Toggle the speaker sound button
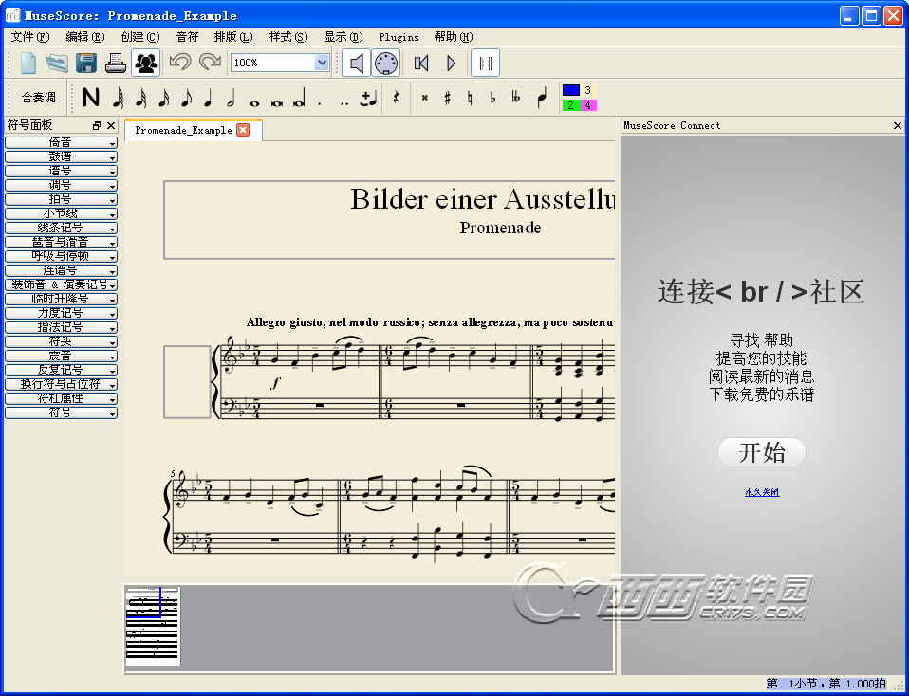Image resolution: width=909 pixels, height=696 pixels. [x=356, y=64]
